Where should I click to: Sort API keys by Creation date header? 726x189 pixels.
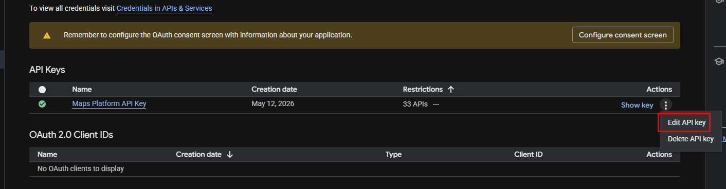pyautogui.click(x=274, y=89)
